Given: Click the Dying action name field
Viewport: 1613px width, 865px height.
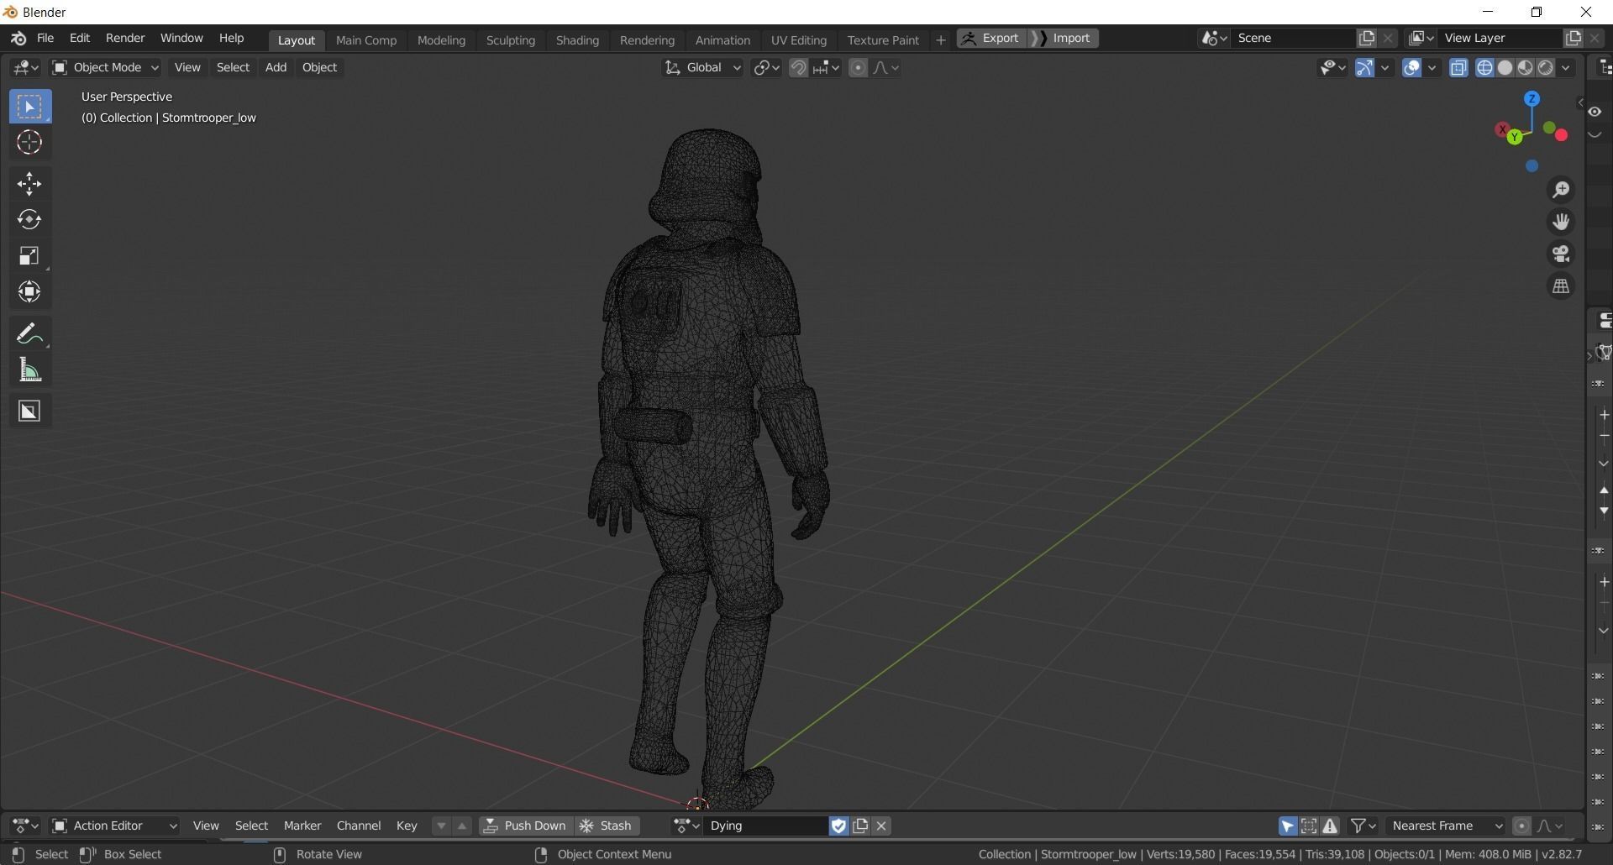Looking at the screenshot, I should tap(765, 826).
